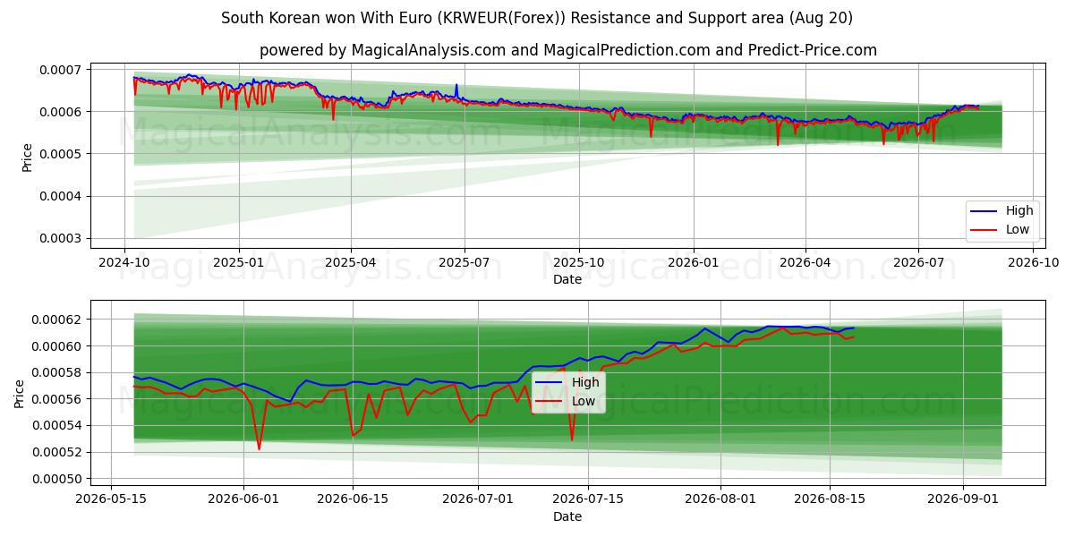Click the 0.00056 tick on bottom chart
Screen dimensions: 1074x537
click(57, 399)
